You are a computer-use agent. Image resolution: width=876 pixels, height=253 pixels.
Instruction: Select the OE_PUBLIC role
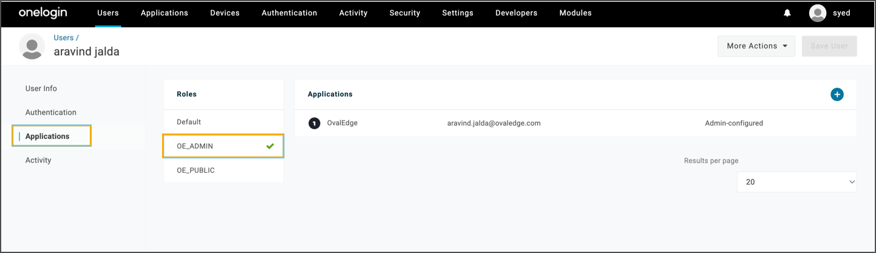click(x=195, y=170)
